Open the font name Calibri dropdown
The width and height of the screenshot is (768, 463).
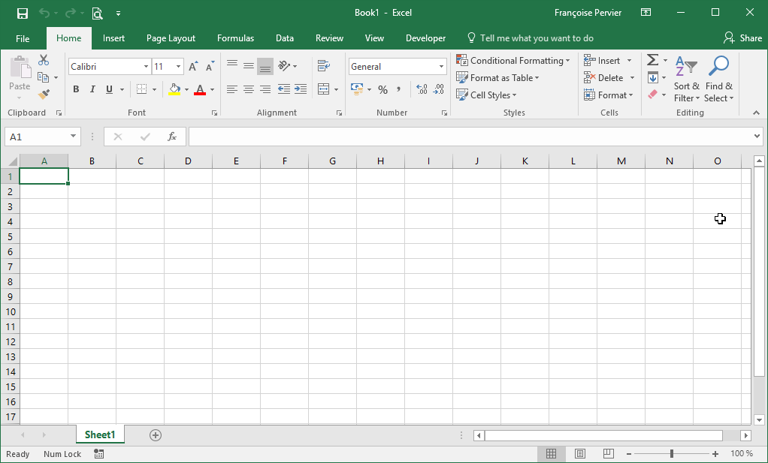(x=146, y=67)
